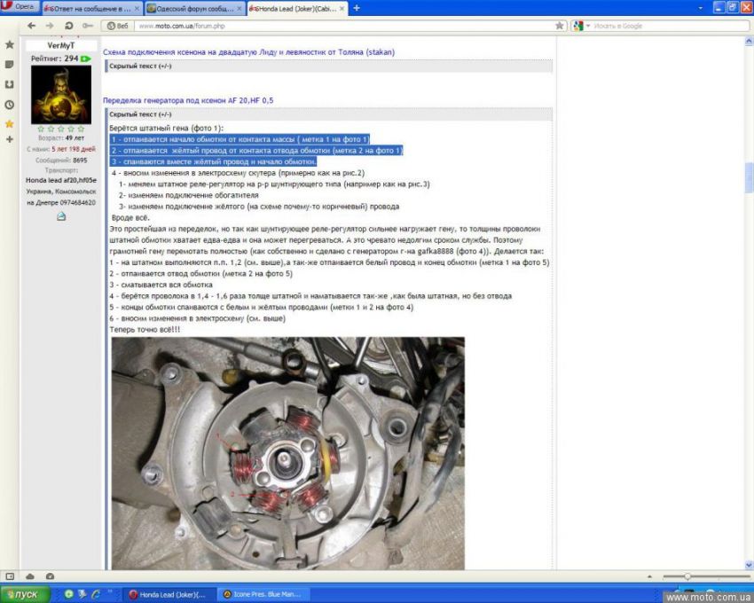The image size is (754, 603).
Task: Click the line '2- изменяем подключение обогатителя'
Action: coord(188,195)
